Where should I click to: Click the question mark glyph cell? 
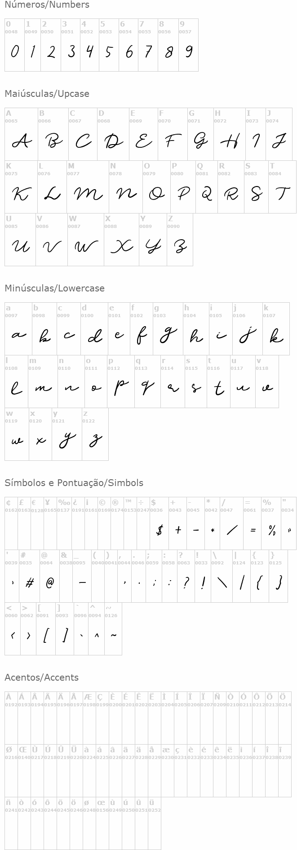pyautogui.click(x=185, y=577)
